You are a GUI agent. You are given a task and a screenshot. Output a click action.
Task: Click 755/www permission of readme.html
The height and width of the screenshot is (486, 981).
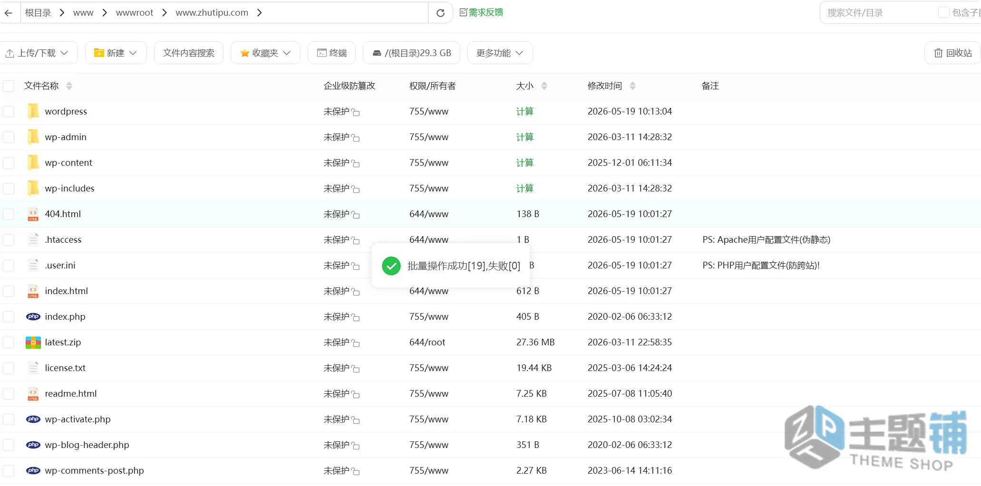(x=429, y=393)
